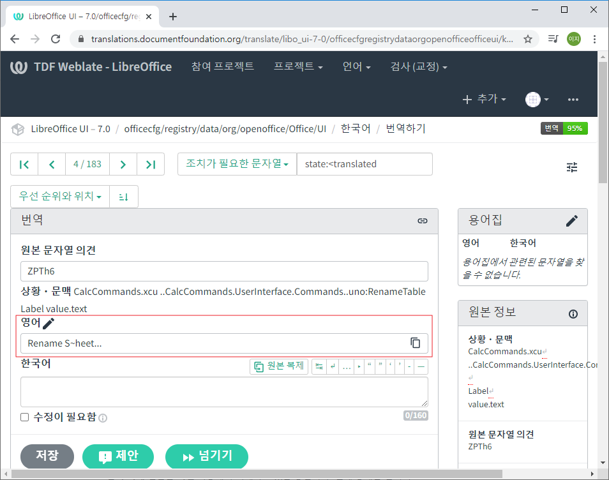Image resolution: width=609 pixels, height=480 pixels.
Task: Toggle the sort direction button
Action: (123, 197)
